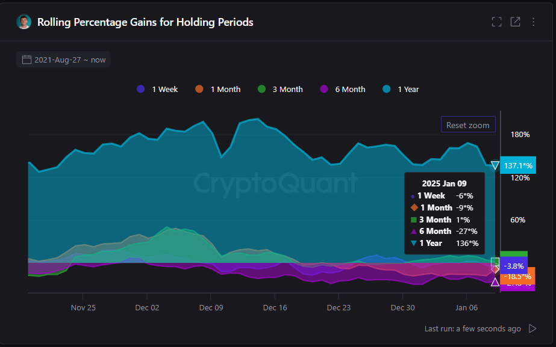556x347 pixels.
Task: Click the purple 1 Week color dot
Action: (x=140, y=89)
